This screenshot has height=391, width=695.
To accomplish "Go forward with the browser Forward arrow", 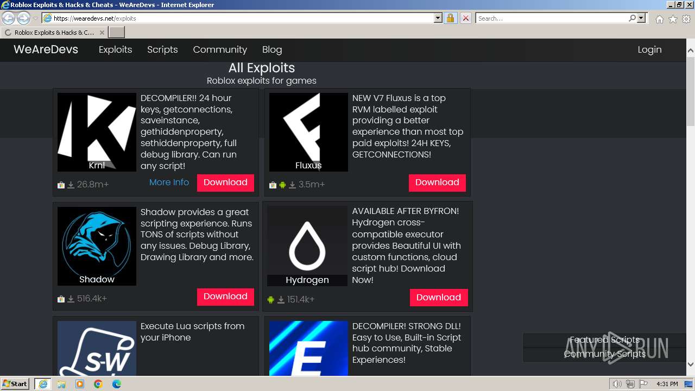I will click(x=23, y=18).
